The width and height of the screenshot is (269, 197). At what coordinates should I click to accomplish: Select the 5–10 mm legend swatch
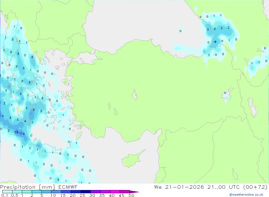47,192
